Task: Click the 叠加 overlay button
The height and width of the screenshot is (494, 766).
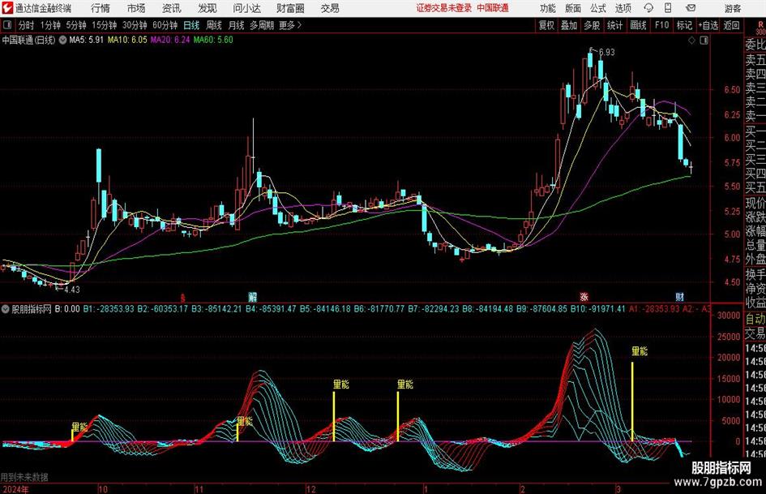Action: click(x=569, y=25)
